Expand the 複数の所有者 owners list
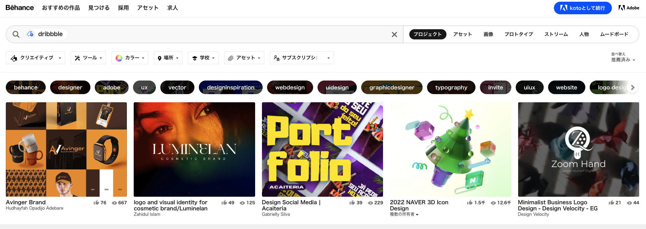The image size is (646, 229). 404,214
